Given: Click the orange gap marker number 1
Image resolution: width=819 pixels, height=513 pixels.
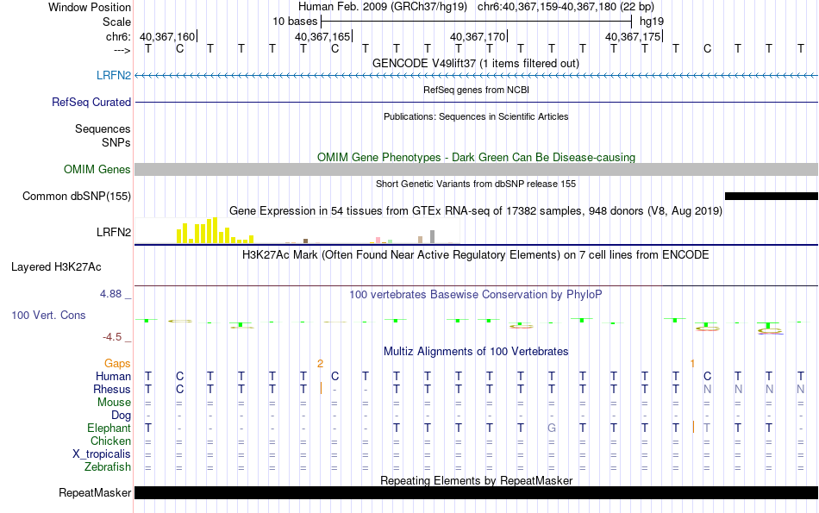Looking at the screenshot, I should [692, 364].
